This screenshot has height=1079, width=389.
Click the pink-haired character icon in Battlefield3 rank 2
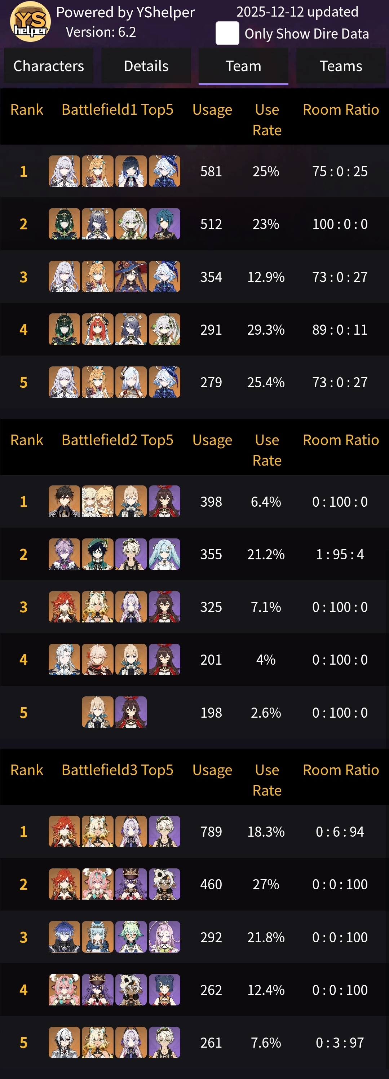point(98,884)
